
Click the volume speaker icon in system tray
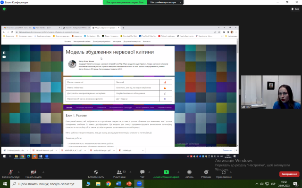[261, 184]
